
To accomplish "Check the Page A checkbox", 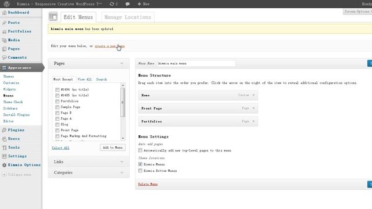I will (57, 118).
